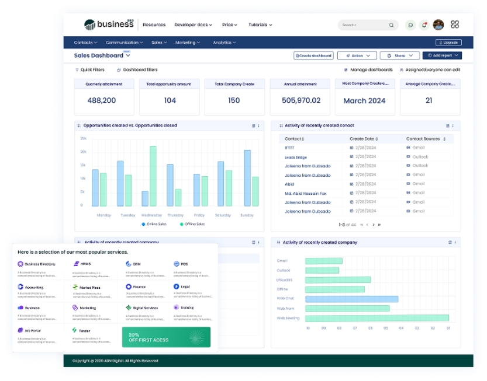Click the Manage dashboards icon
Viewport: 487px width, 381px height.
coord(346,69)
